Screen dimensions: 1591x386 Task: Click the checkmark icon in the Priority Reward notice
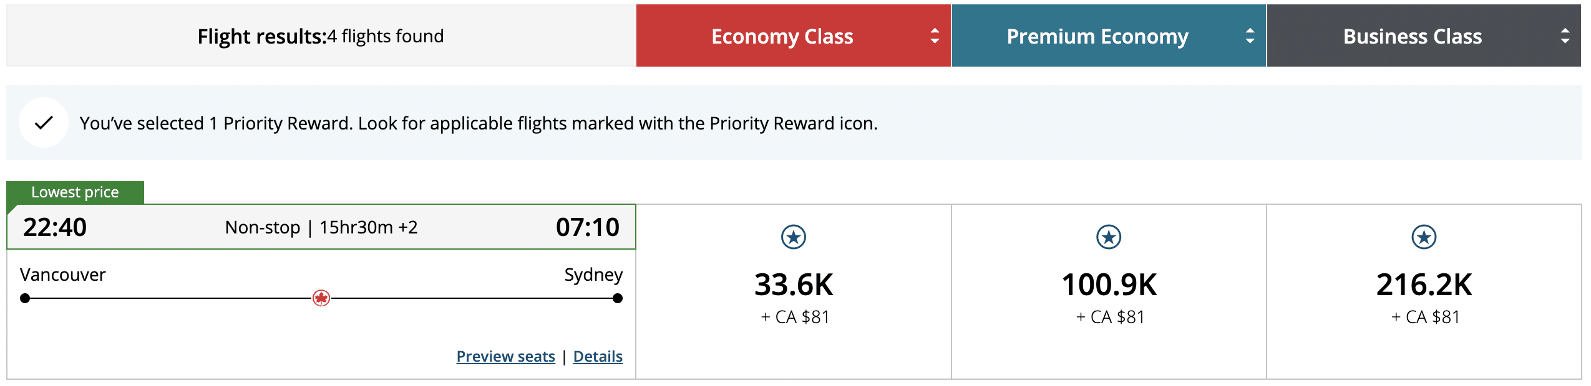point(44,123)
